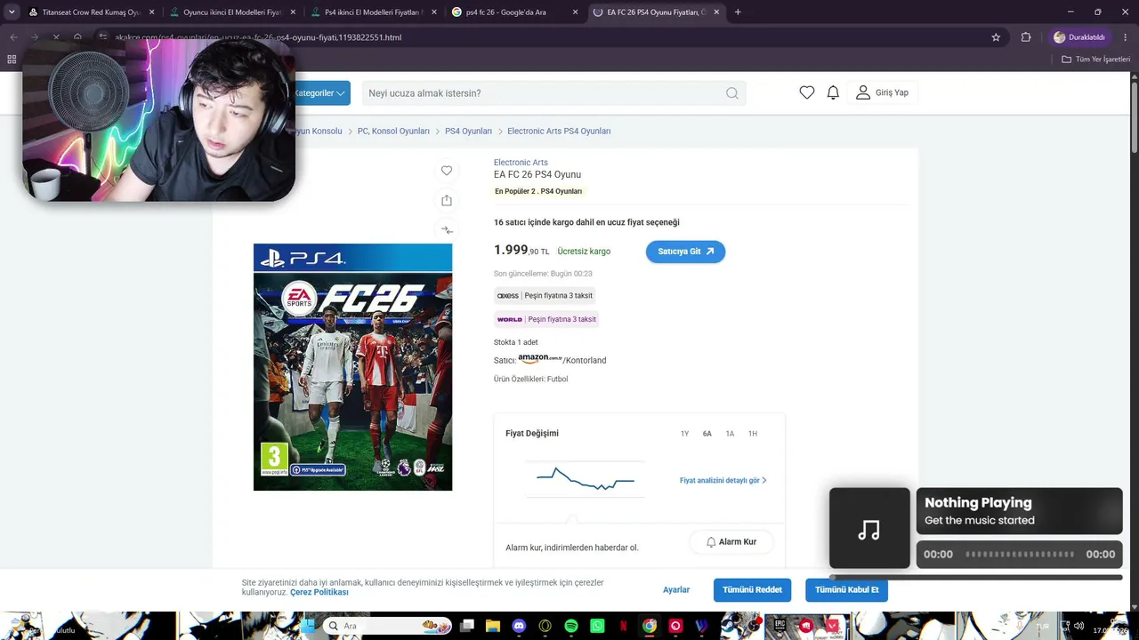
Task: Switch to Ps4 ikinci El Modelleri tab
Action: (x=368, y=12)
